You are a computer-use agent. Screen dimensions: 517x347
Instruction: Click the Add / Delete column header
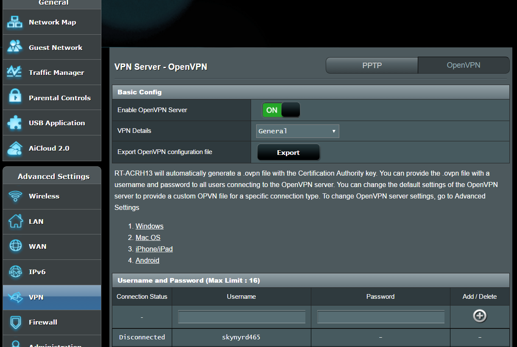480,297
